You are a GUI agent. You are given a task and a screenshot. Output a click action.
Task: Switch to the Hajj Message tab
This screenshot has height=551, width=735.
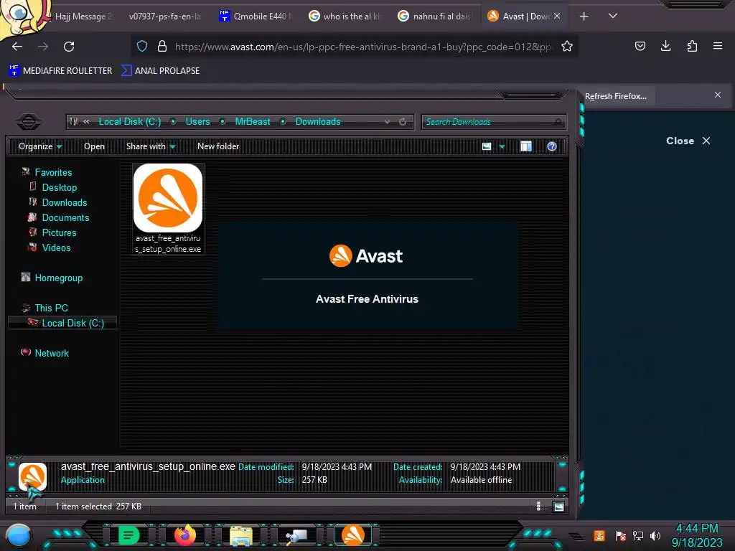[84, 17]
